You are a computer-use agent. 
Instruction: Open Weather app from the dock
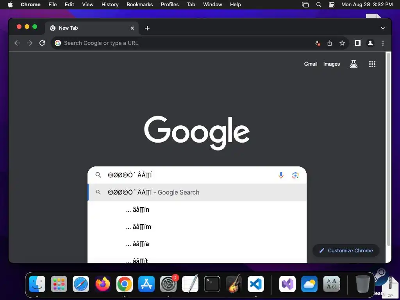(309, 284)
